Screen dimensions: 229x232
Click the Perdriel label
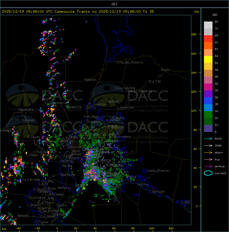pyautogui.click(x=67, y=161)
